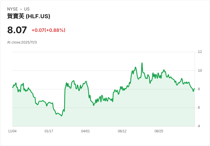Click the rightmost end of the price line

tap(194, 89)
